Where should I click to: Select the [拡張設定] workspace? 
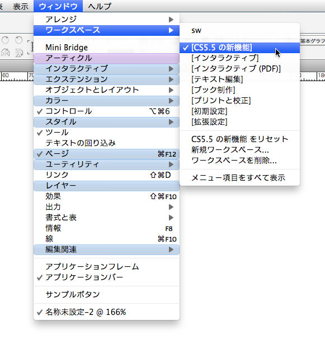[239, 122]
